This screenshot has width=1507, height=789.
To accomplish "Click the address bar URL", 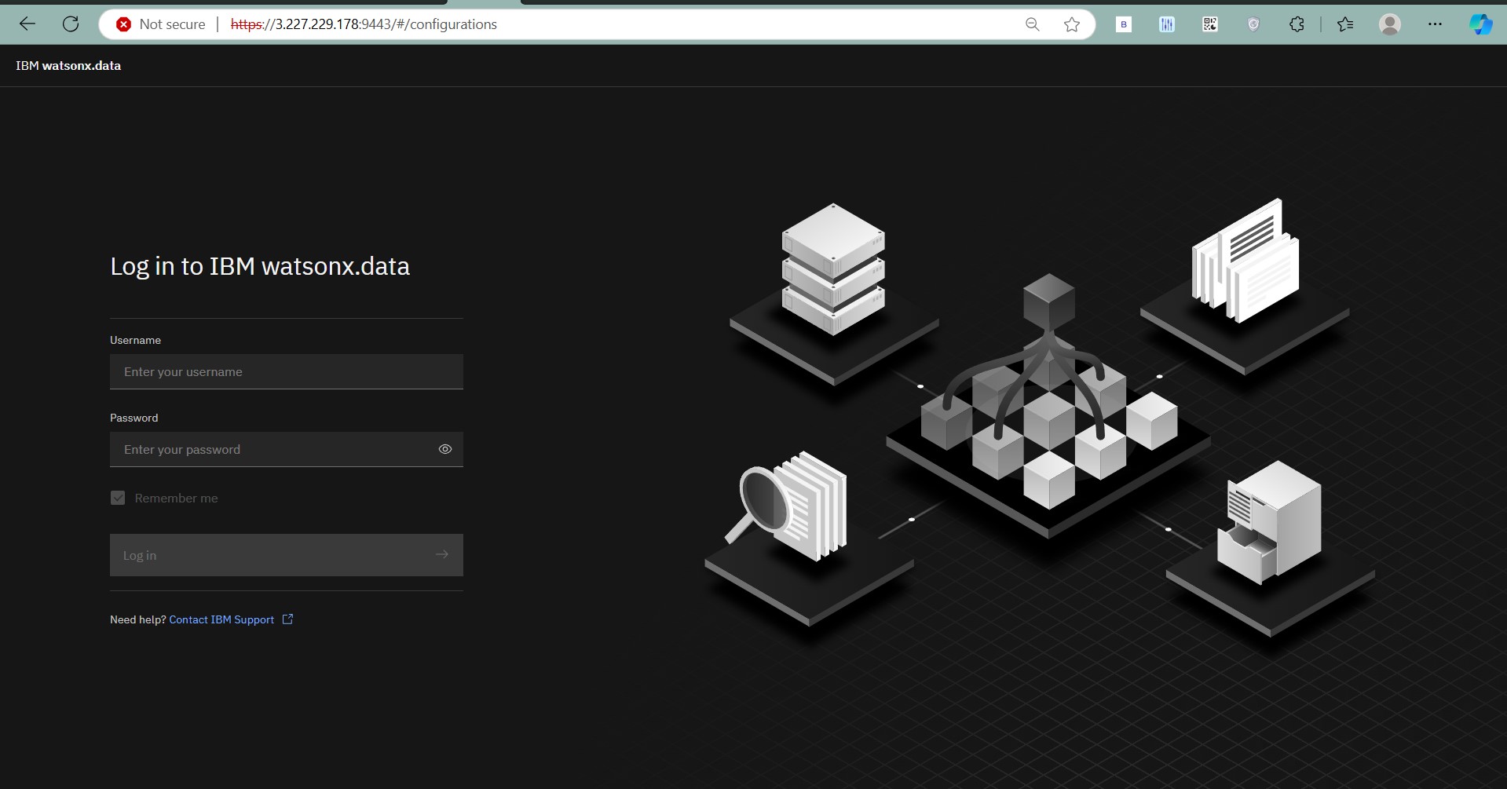I will 364,24.
